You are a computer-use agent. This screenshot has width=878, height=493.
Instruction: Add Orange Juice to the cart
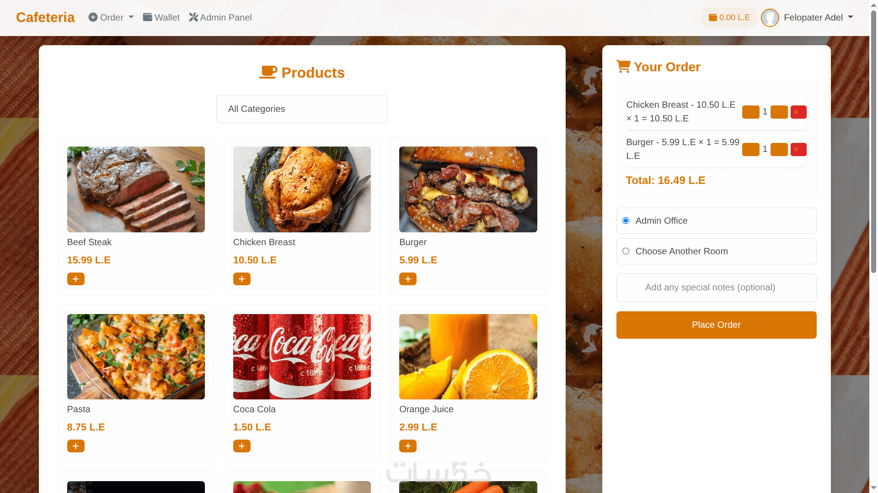click(408, 446)
